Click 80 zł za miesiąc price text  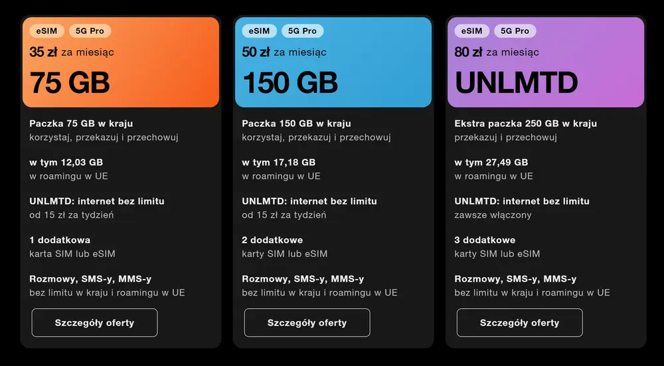497,52
